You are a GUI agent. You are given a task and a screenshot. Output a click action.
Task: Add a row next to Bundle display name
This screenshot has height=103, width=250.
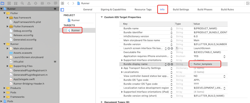point(169,64)
